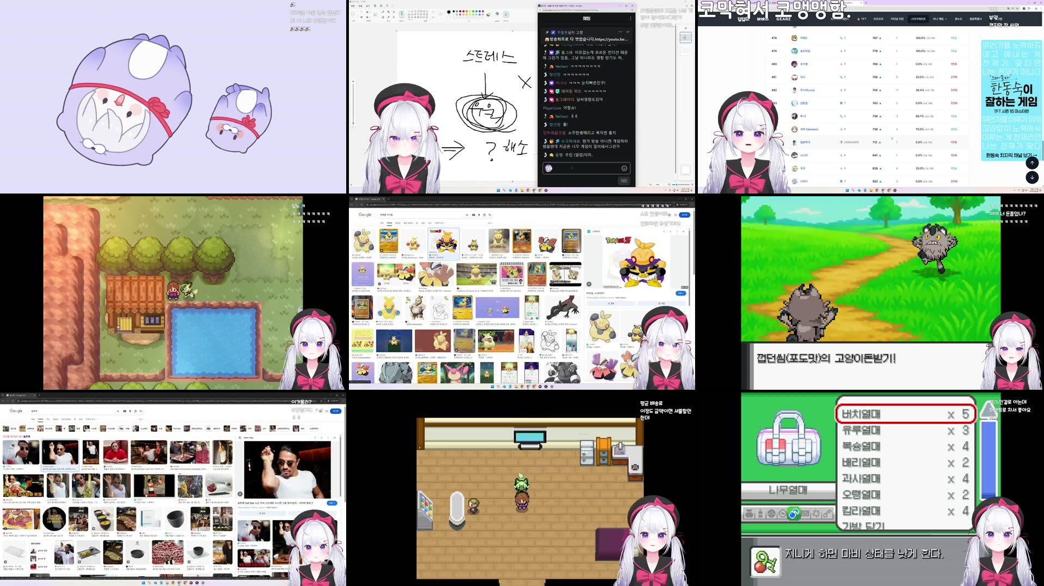Open the Lucia player link in ranking
1044x586 pixels.
[807, 90]
